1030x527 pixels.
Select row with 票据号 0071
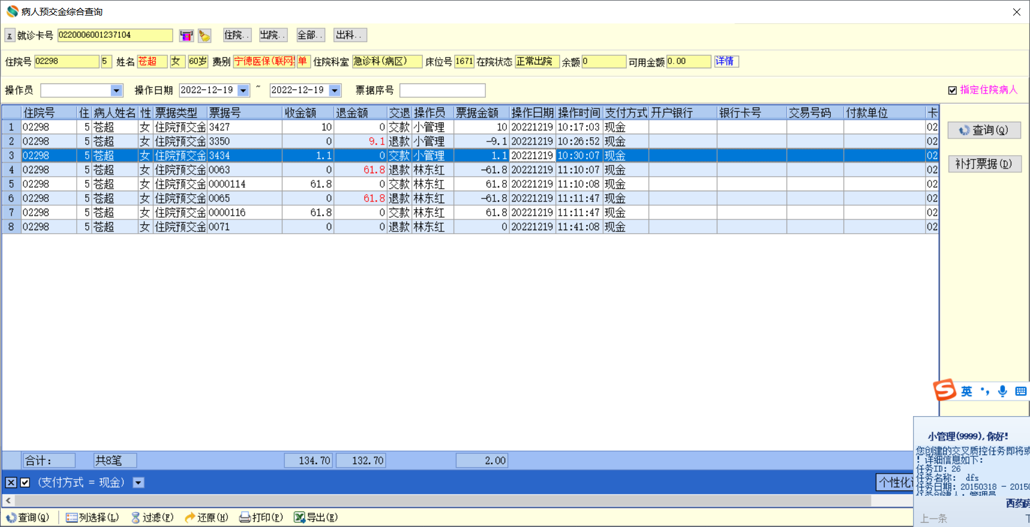coord(470,227)
